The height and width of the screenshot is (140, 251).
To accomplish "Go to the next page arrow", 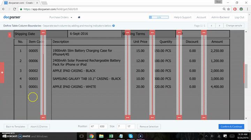I will pos(219,26).
